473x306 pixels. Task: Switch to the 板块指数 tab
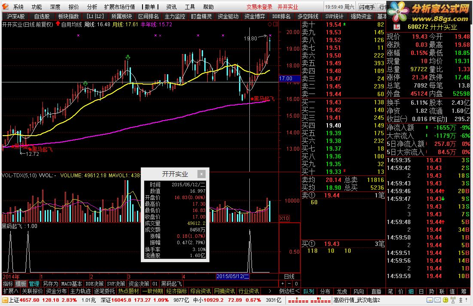69,17
